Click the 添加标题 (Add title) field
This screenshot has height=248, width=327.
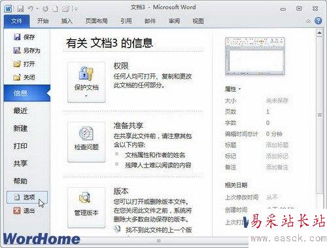(277, 145)
